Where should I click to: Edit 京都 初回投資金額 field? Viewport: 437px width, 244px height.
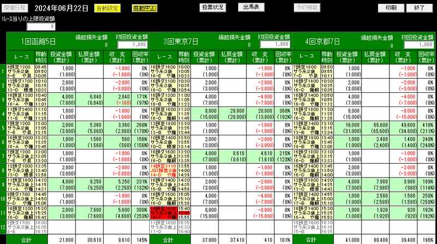click(x=419, y=45)
